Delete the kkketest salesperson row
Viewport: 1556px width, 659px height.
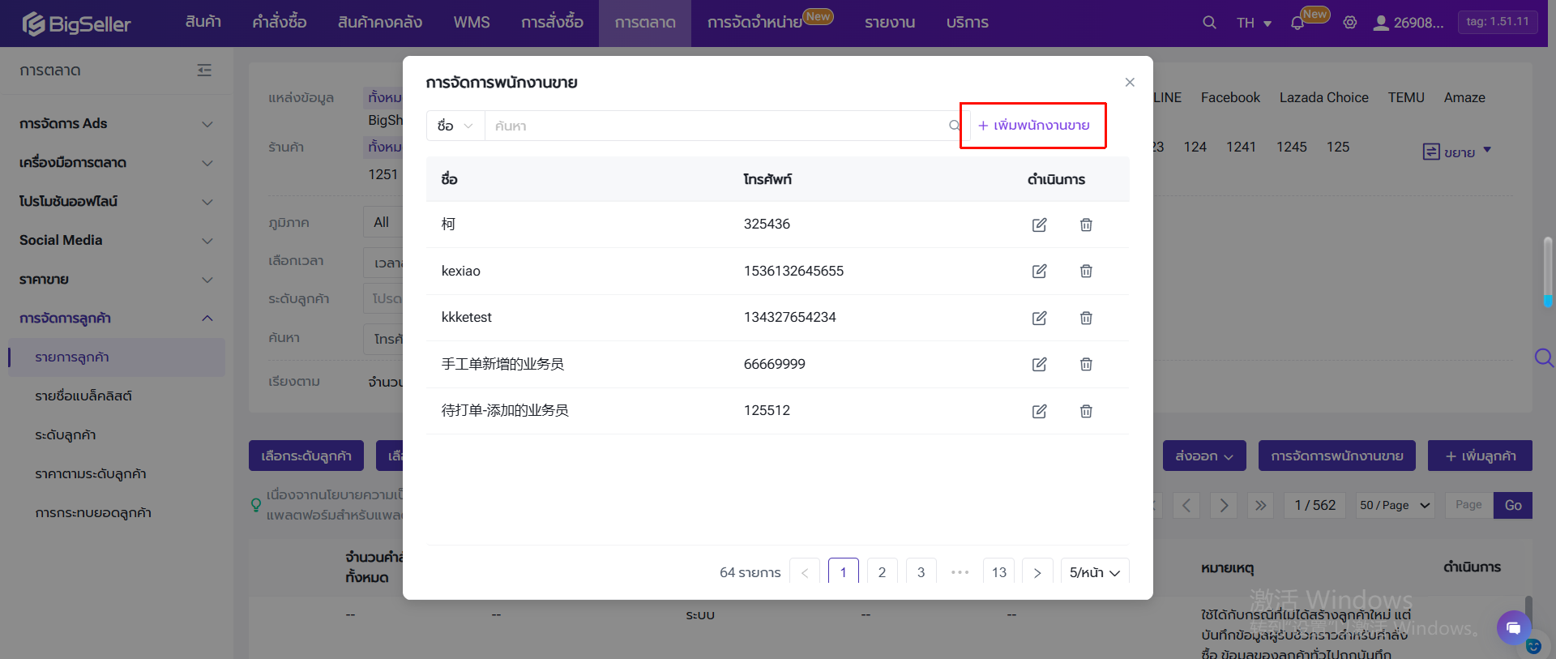tap(1086, 318)
